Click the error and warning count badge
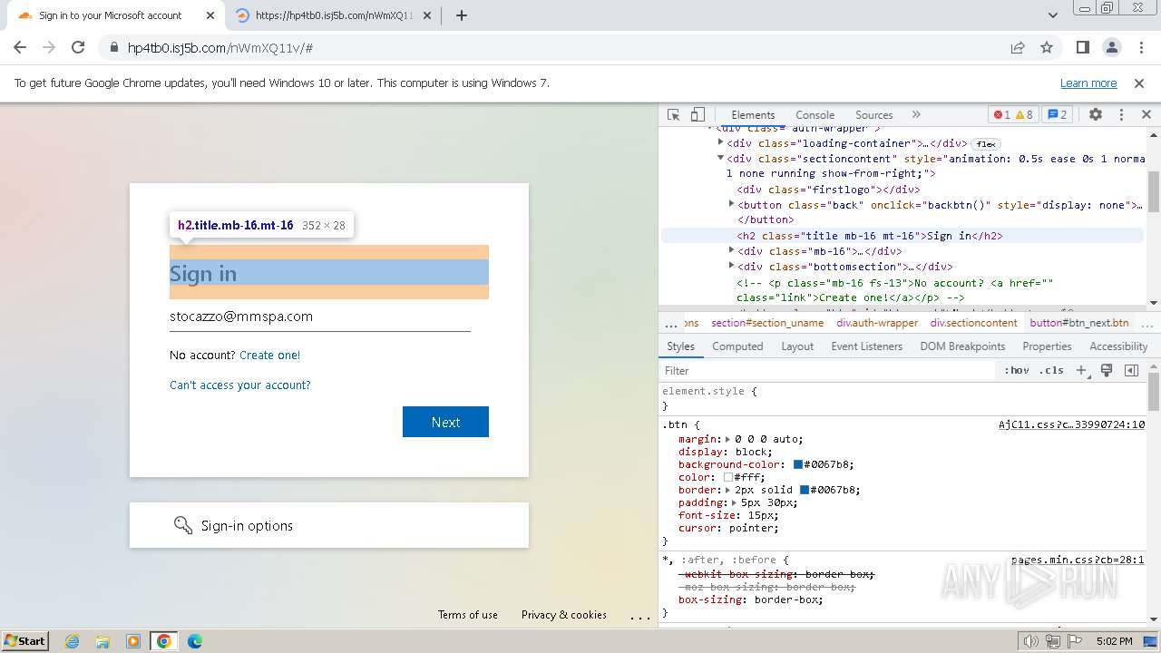This screenshot has height=653, width=1161. pos(1013,115)
